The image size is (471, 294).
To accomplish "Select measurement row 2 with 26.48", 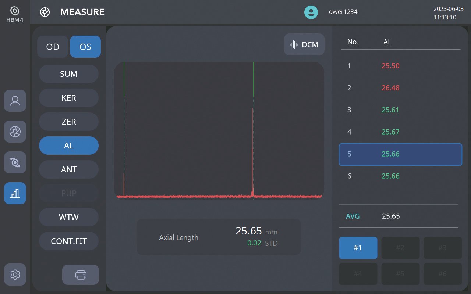I will 400,88.
